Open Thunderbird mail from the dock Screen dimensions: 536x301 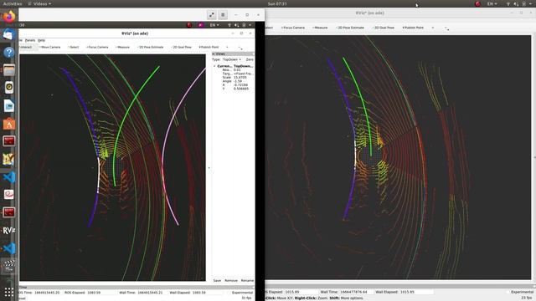pos(9,34)
